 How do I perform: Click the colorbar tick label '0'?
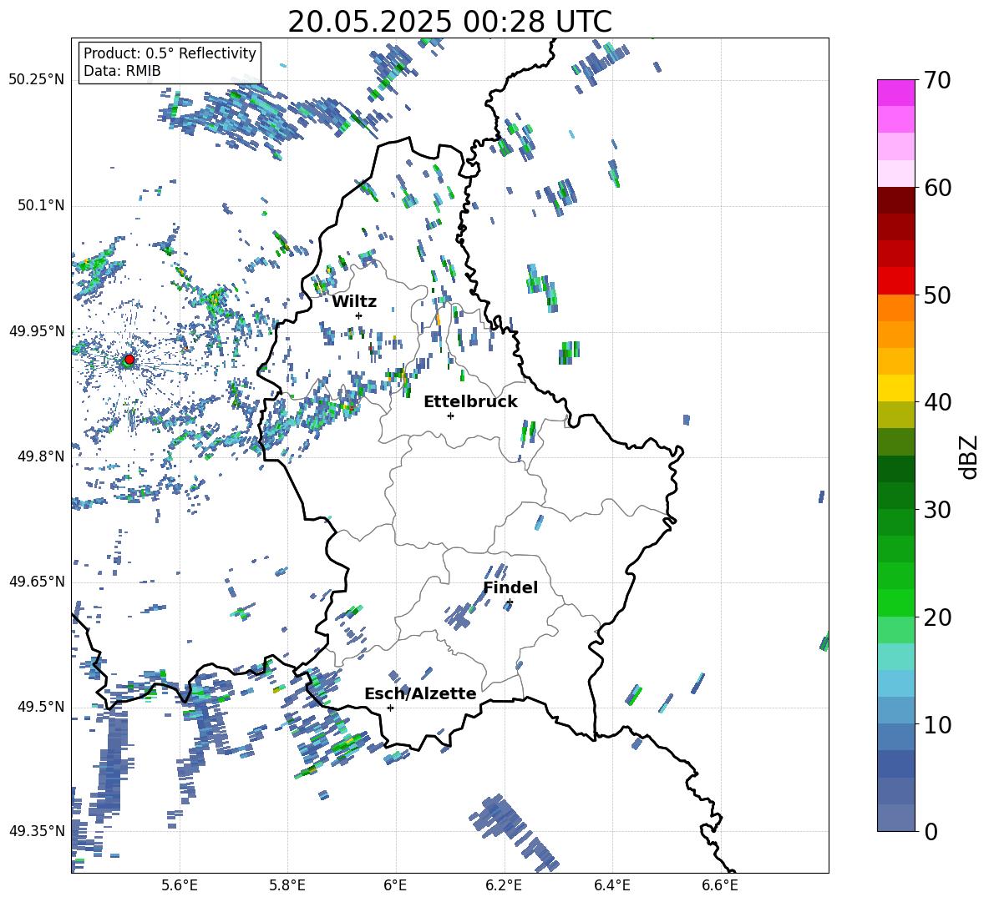[931, 831]
